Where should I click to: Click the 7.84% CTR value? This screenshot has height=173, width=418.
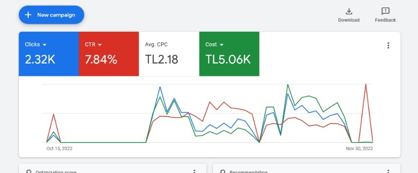click(x=101, y=59)
